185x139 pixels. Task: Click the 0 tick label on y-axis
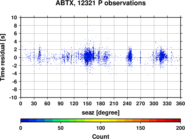point(16,57)
